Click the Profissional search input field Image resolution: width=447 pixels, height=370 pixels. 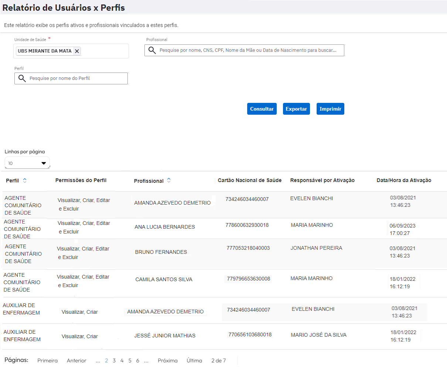click(x=244, y=50)
